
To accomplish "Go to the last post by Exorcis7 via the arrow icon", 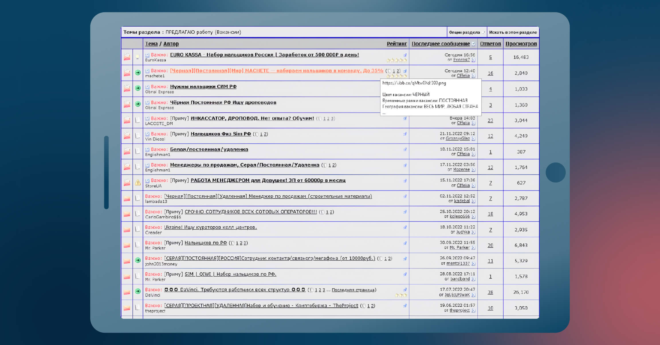I will pos(473,60).
